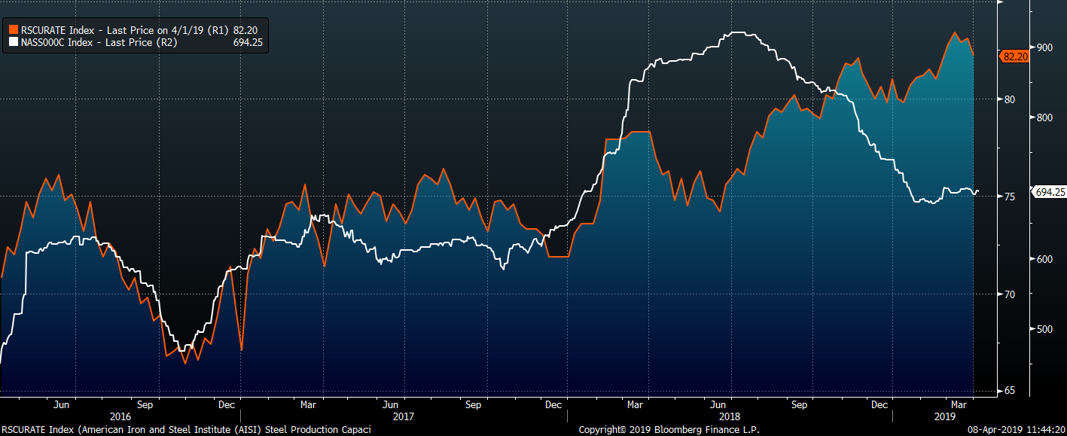This screenshot has height=436, width=1067.
Task: Click the 900 axis label
Action: tap(1044, 47)
